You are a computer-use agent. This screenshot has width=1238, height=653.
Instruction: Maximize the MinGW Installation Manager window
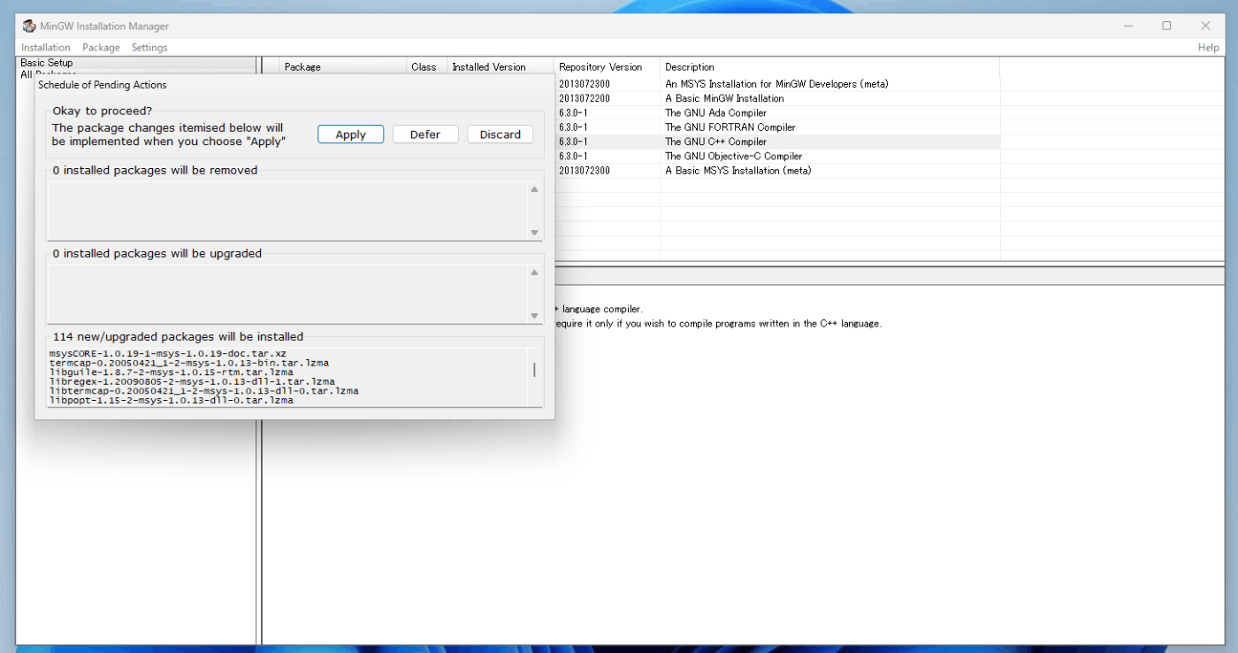coord(1166,26)
